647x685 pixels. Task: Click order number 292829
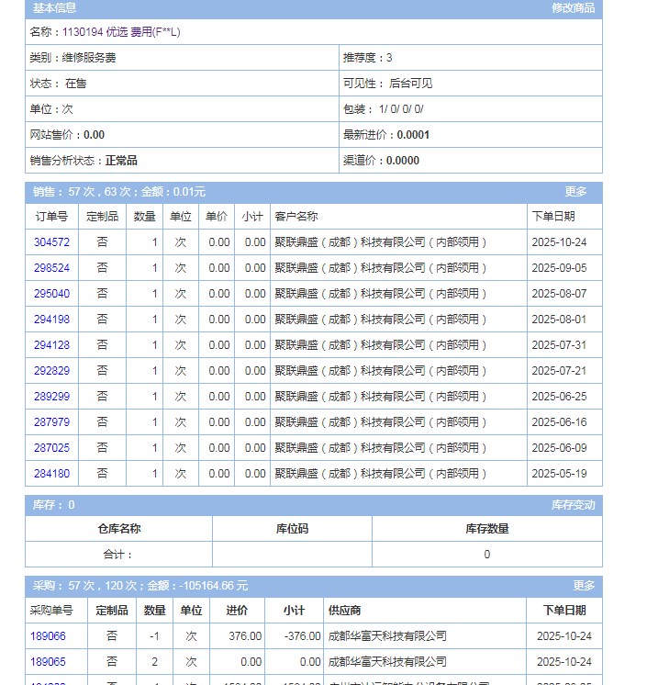51,371
